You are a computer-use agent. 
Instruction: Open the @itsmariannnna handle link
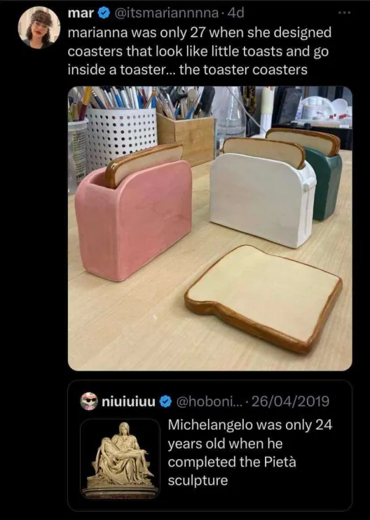(x=166, y=13)
